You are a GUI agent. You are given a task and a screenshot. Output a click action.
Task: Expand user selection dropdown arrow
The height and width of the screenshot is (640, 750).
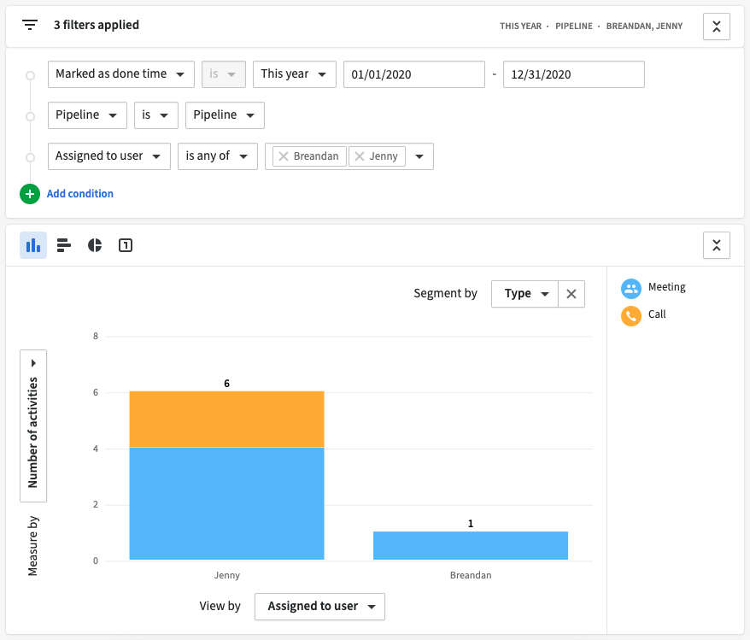pos(419,156)
